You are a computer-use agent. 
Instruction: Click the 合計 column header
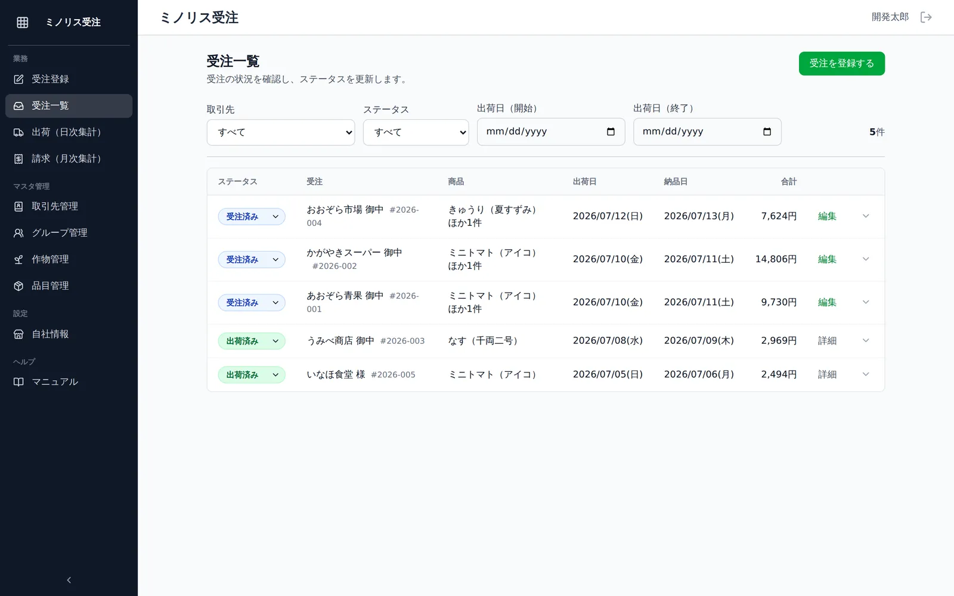click(789, 182)
